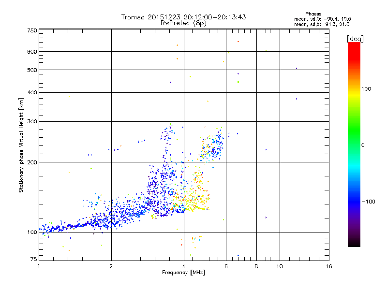This screenshot has height=290, width=387.
Task: Click the x-axis '10' tick label
Action: click(280, 266)
